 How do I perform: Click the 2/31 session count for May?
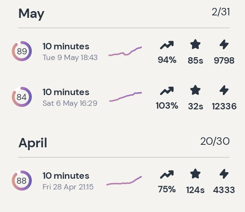[x=220, y=12]
